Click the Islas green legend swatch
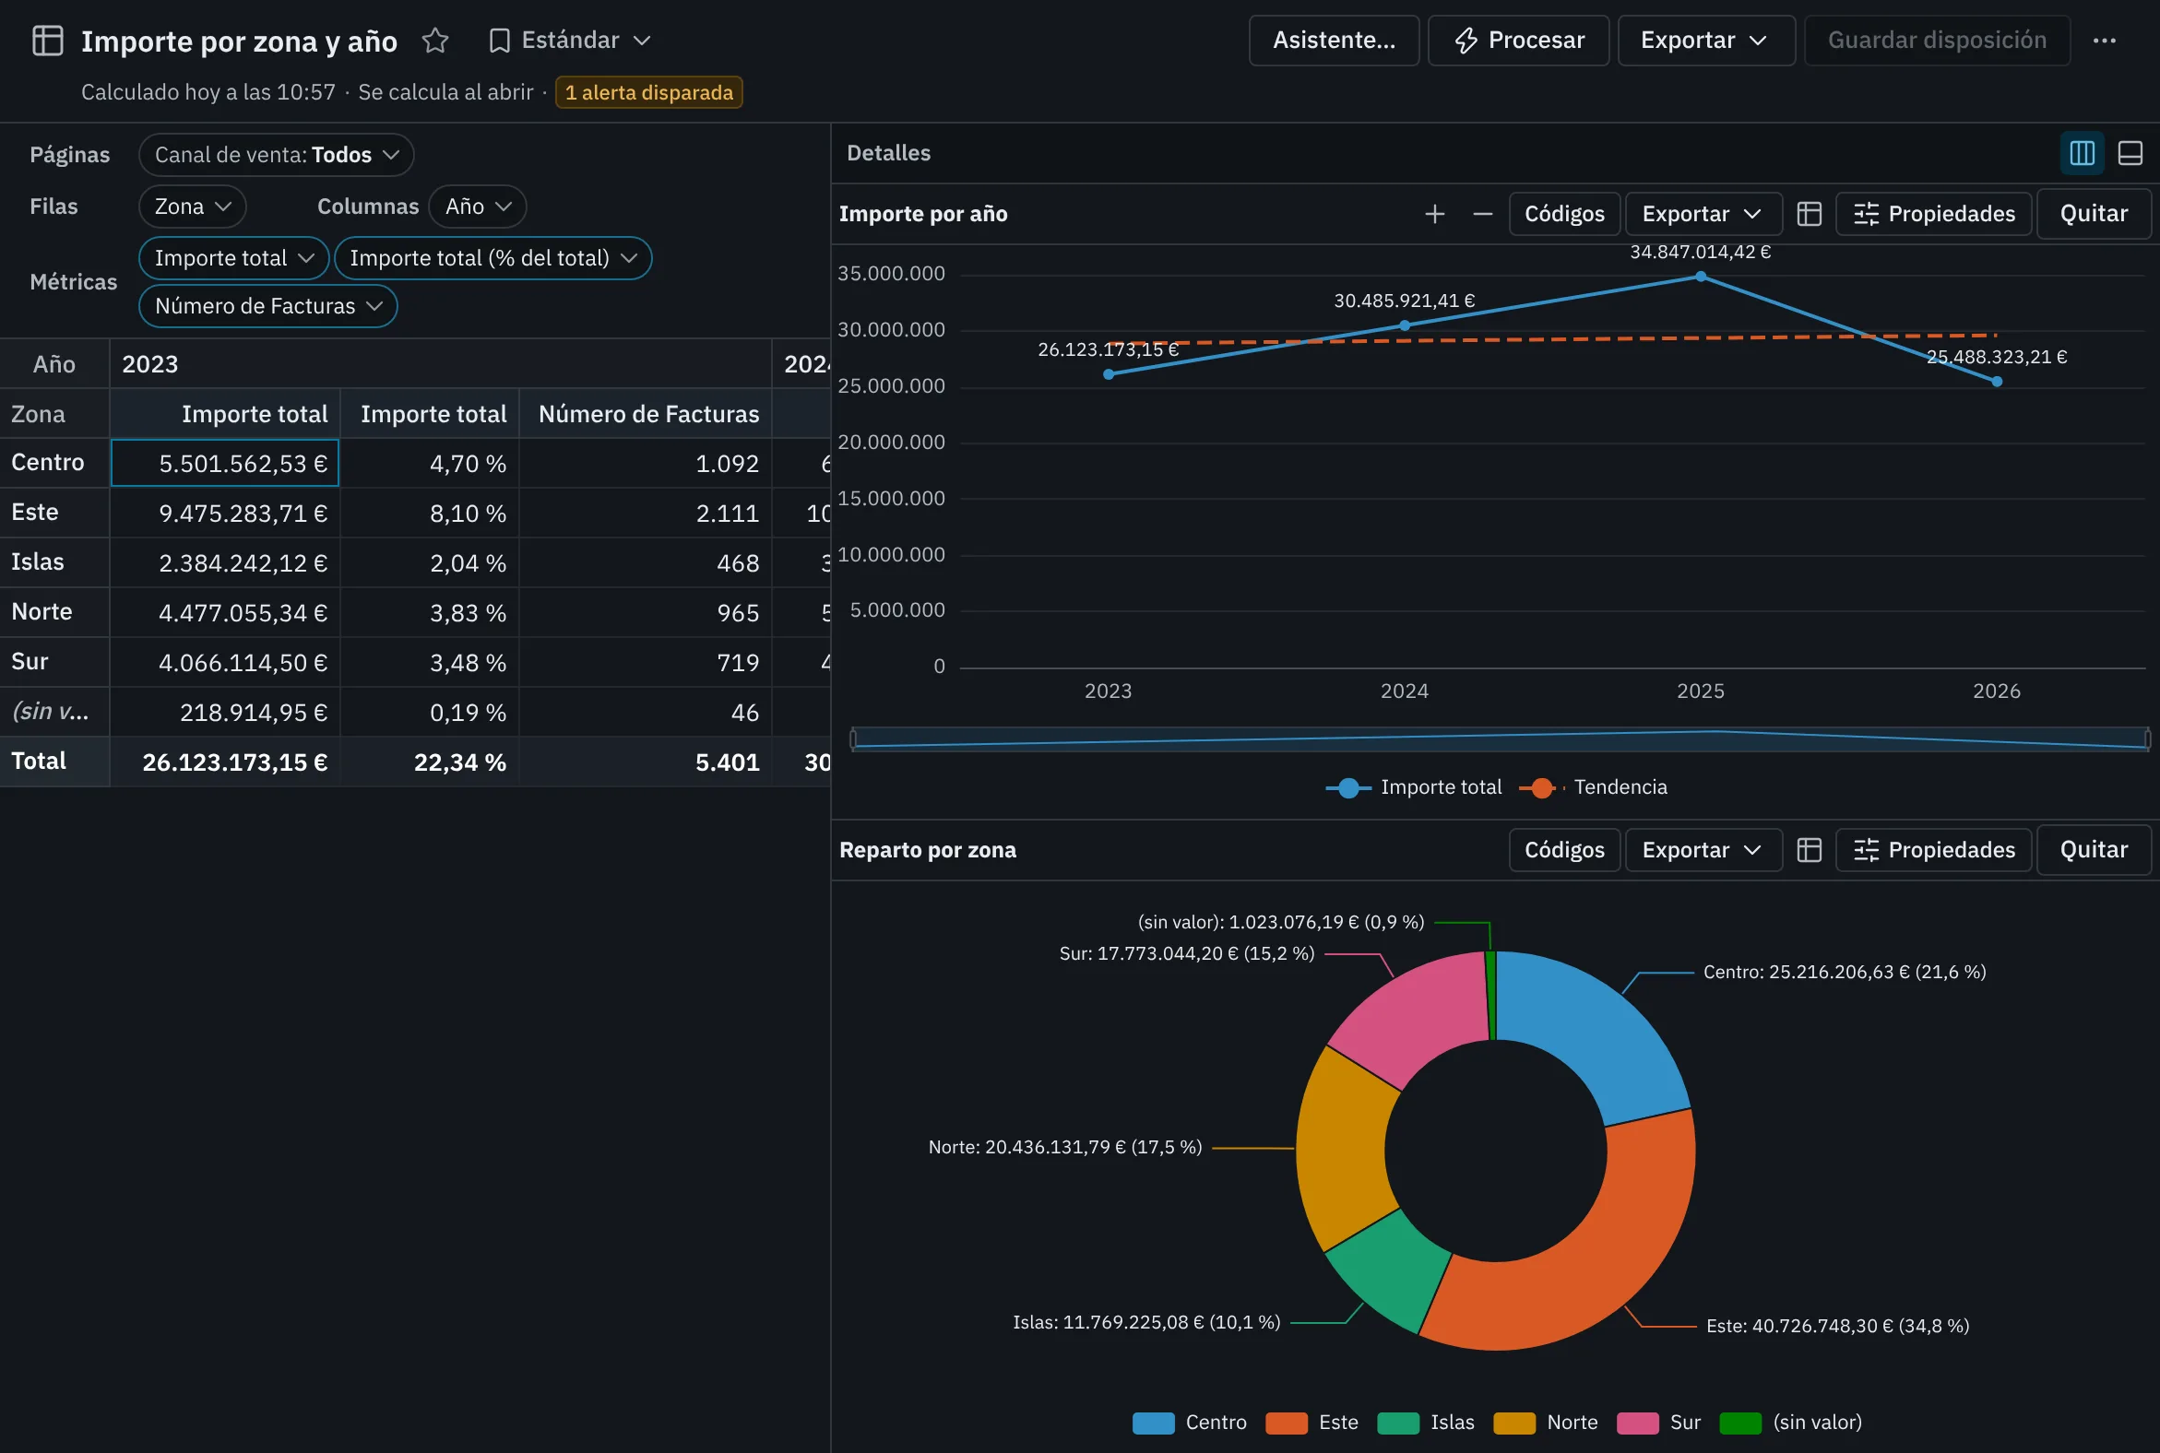 1398,1423
